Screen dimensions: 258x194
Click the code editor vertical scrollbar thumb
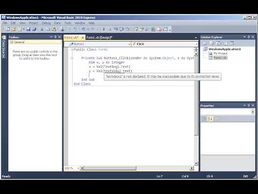tap(196, 96)
